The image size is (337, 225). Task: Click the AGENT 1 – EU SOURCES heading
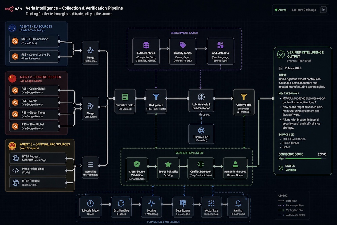(x=36, y=26)
